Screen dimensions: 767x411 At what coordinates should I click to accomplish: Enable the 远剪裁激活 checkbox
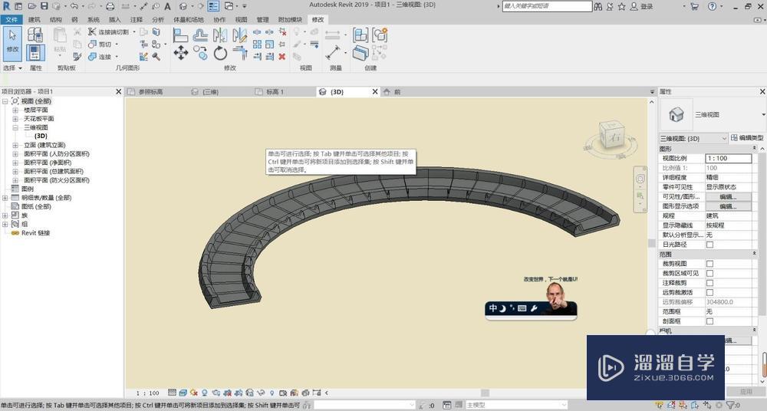(709, 292)
